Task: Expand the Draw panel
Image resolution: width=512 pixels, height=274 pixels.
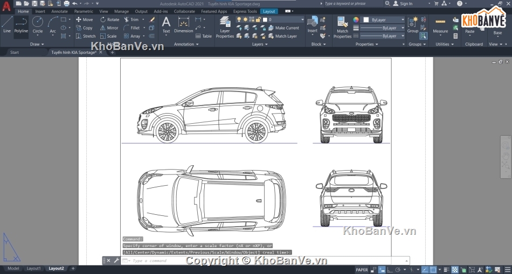Action: pyautogui.click(x=37, y=44)
